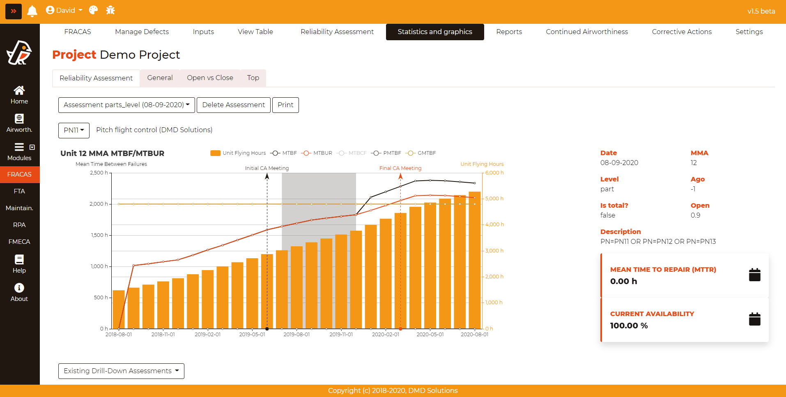Open Existing Drill-Down Assessments dropdown
Viewport: 786px width, 397px height.
121,371
